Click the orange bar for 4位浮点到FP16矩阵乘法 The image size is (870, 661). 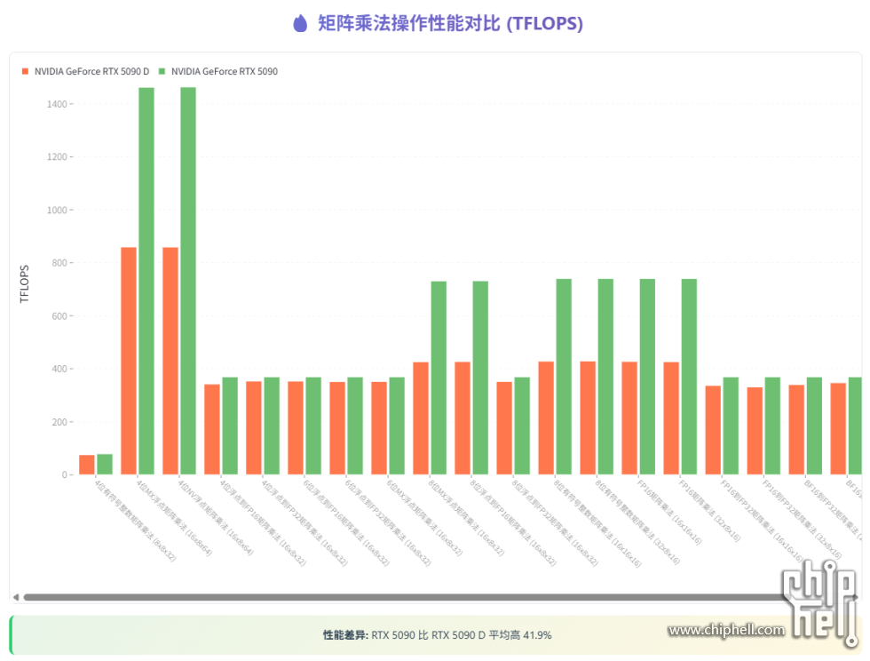coord(212,429)
